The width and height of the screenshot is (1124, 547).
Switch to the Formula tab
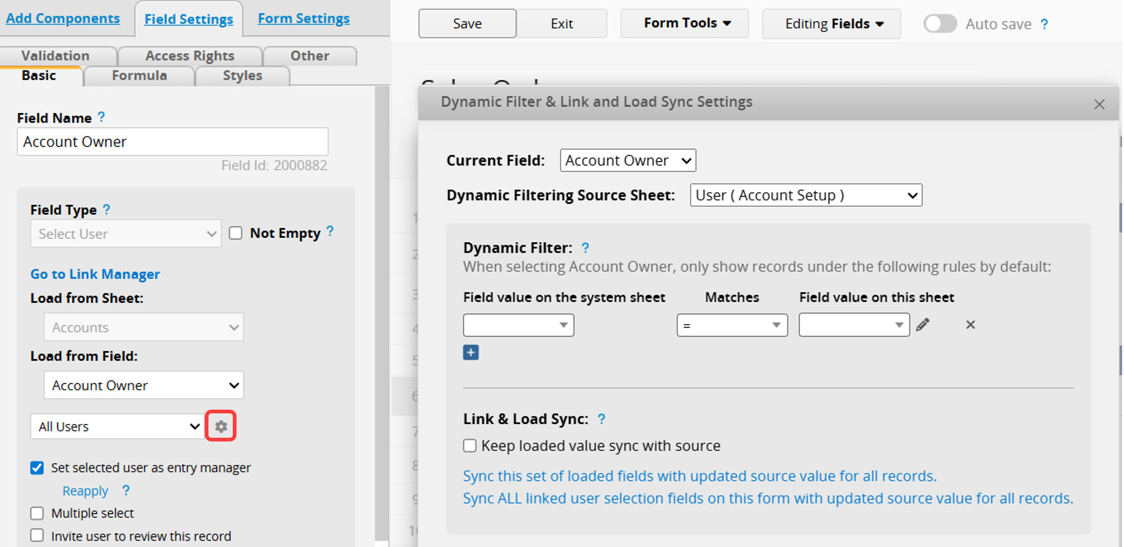(139, 76)
